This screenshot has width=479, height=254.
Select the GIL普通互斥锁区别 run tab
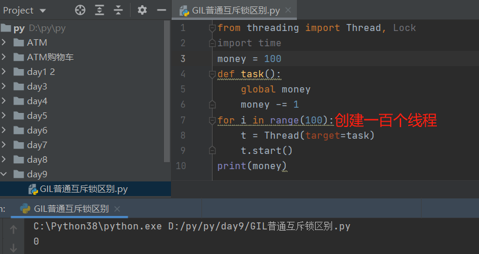coord(70,209)
